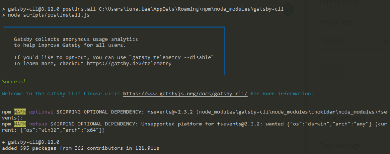Click the circular icon beside the gatsby-cli path

point(289,9)
